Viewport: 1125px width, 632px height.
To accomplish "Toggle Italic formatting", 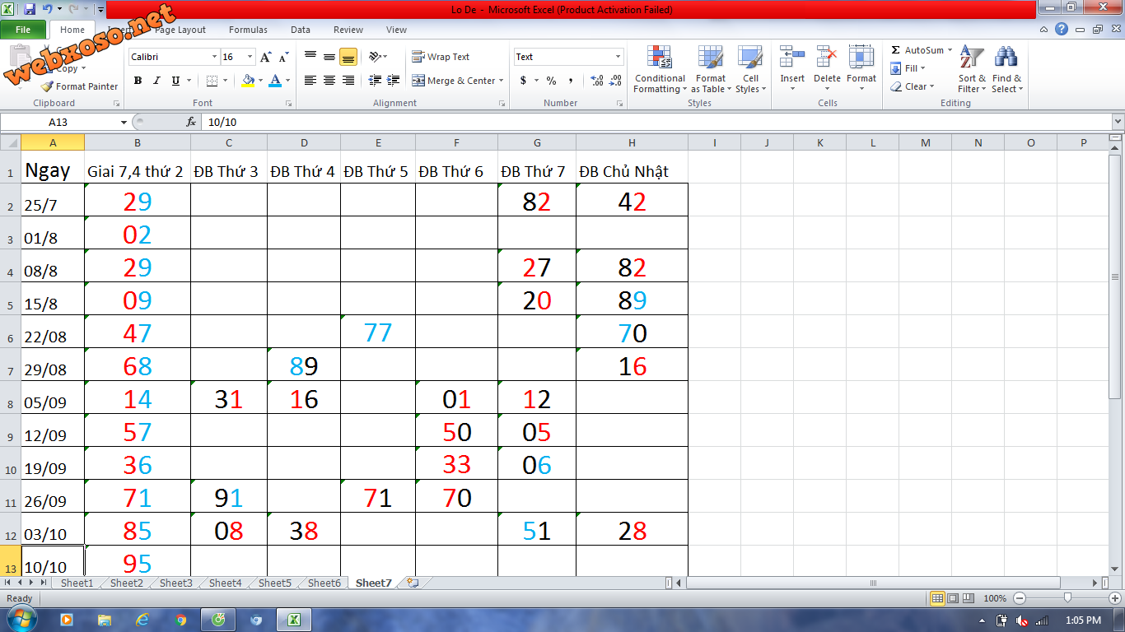I will (x=156, y=81).
